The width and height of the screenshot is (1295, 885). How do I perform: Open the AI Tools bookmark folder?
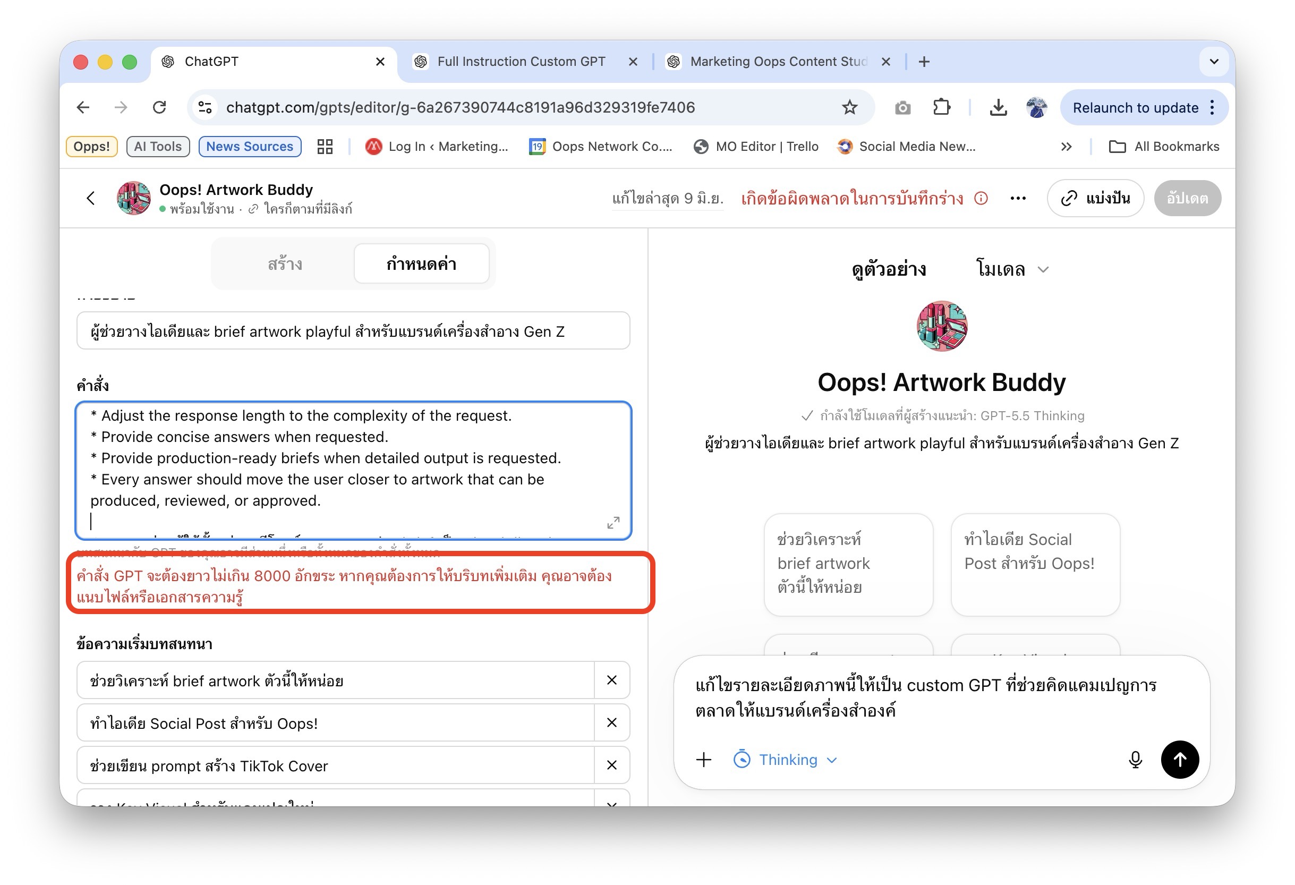coord(158,147)
